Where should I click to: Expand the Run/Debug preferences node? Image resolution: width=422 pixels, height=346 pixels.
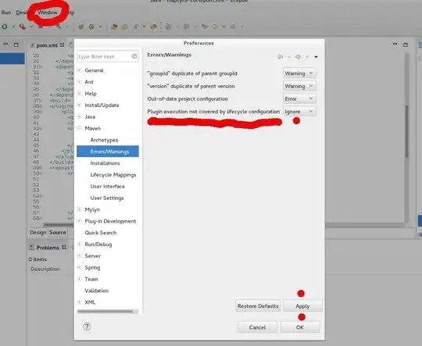[x=80, y=244]
